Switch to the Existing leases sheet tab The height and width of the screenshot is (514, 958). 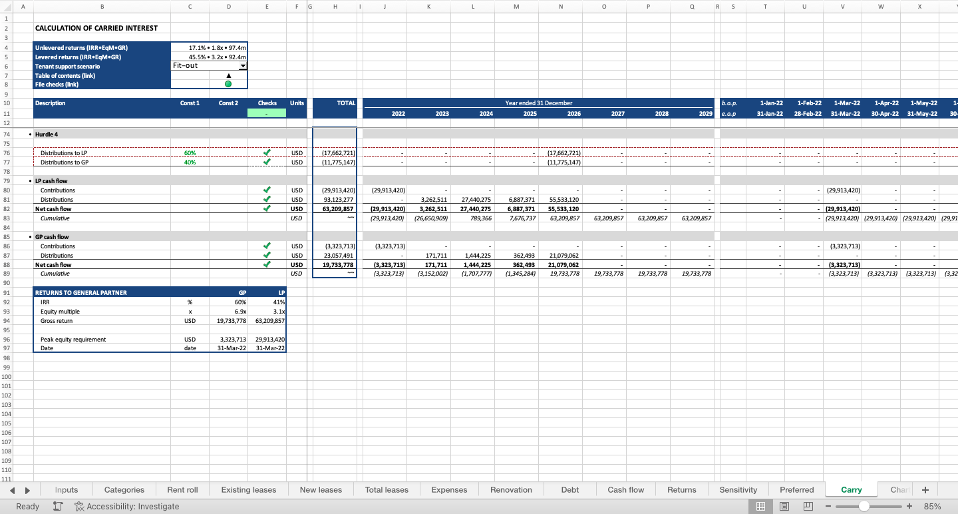point(249,490)
